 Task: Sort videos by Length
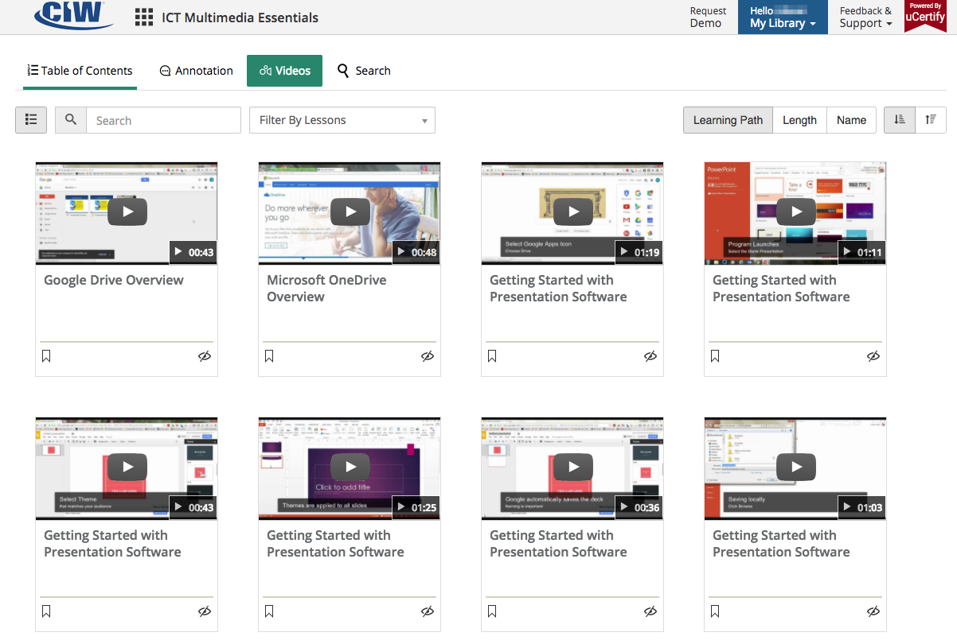pyautogui.click(x=799, y=120)
